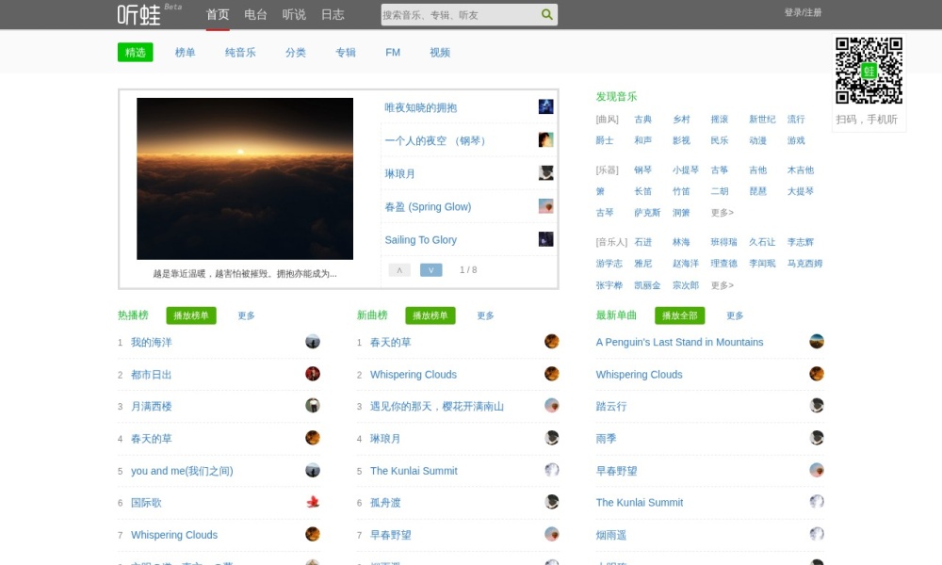942x565 pixels.
Task: Select the 精选 tab
Action: (135, 53)
